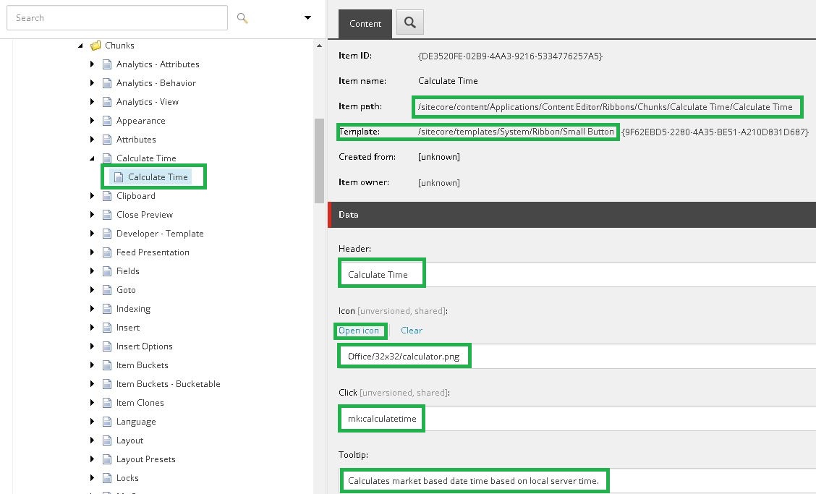Click the Calculate Time child item icon
Viewport: 816px width, 494px height.
point(119,177)
